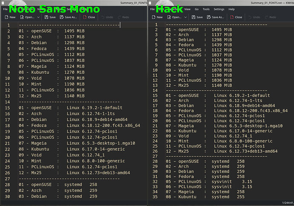Expand the Open dropdown arrow in left window
Viewport: 294px width, 206px height.
pos(38,17)
